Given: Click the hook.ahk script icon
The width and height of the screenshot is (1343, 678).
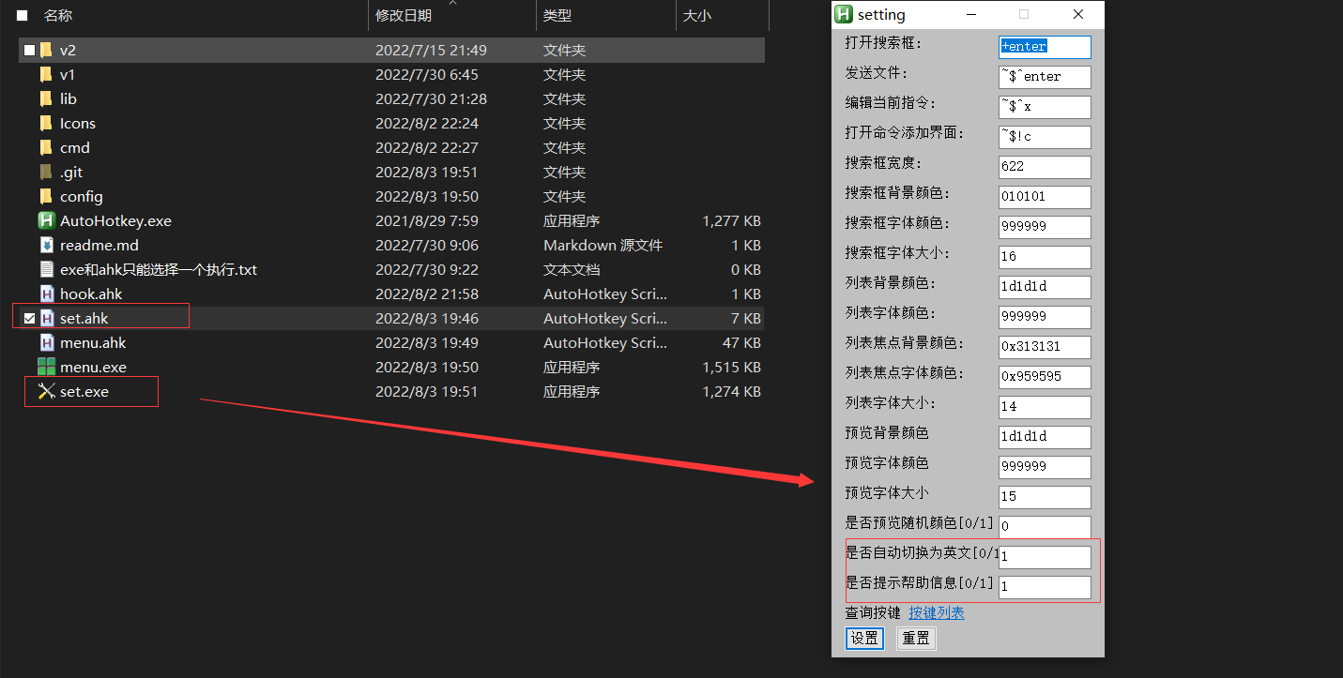Looking at the screenshot, I should click(x=46, y=294).
